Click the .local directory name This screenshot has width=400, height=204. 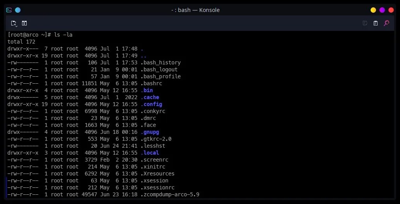(150, 153)
